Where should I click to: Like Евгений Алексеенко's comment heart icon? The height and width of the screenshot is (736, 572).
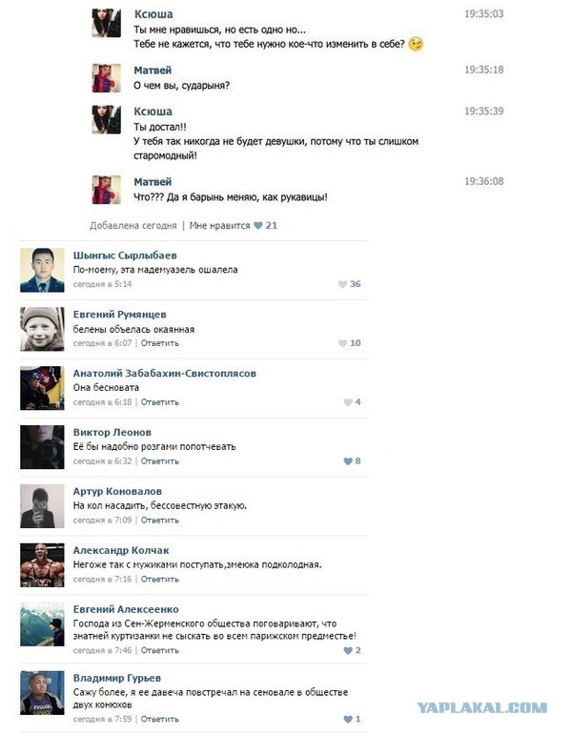pos(348,650)
